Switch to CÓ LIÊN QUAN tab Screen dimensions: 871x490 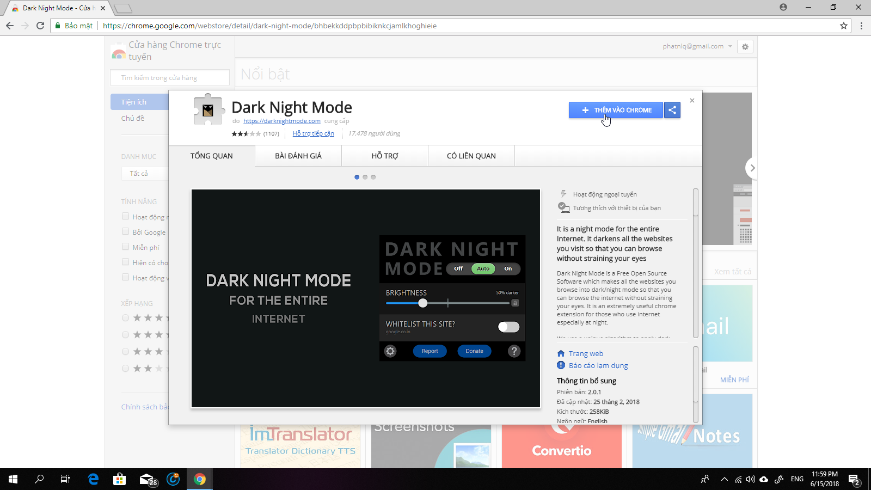[x=471, y=156]
